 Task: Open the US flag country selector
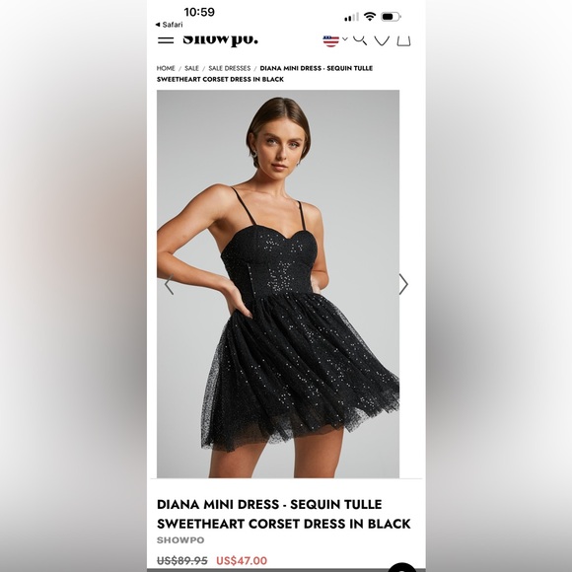click(x=330, y=40)
